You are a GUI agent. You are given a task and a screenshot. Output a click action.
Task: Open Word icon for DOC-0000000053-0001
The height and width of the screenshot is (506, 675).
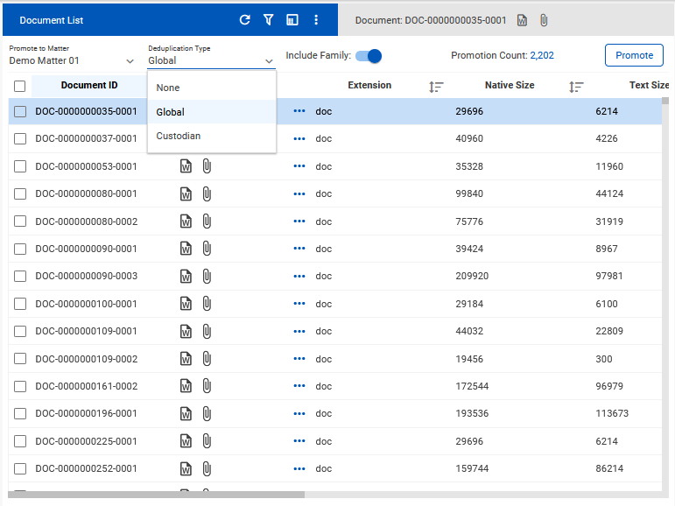pos(186,166)
